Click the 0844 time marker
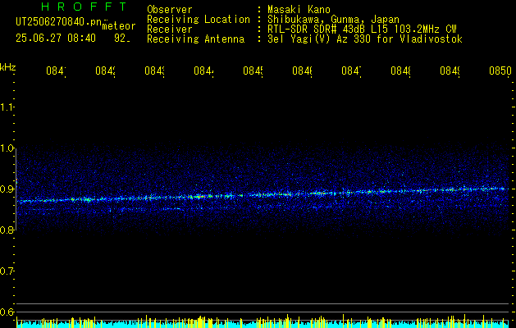This screenshot has width=516, height=328. pos(203,71)
